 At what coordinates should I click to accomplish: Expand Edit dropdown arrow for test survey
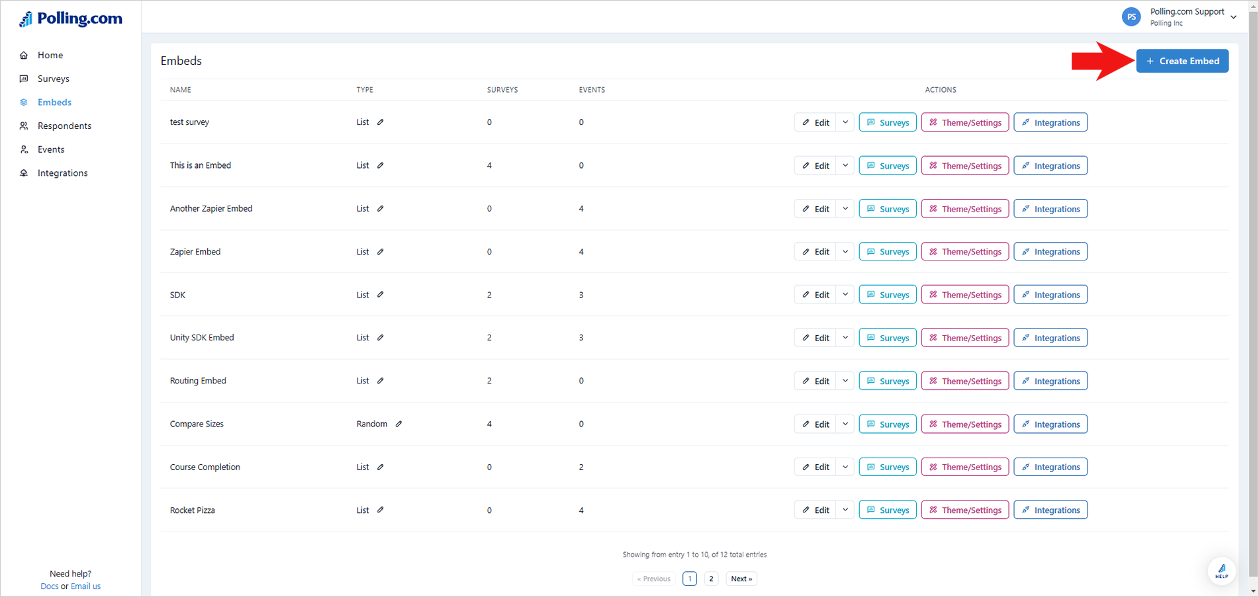(845, 122)
